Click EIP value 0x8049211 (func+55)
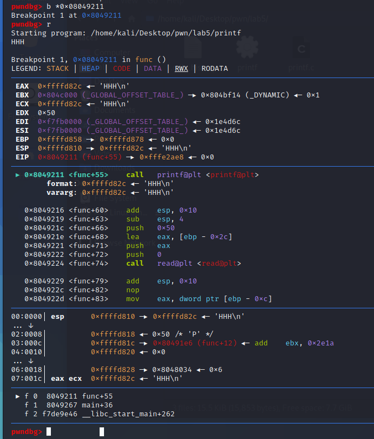This screenshot has width=374, height=439. pos(80,157)
